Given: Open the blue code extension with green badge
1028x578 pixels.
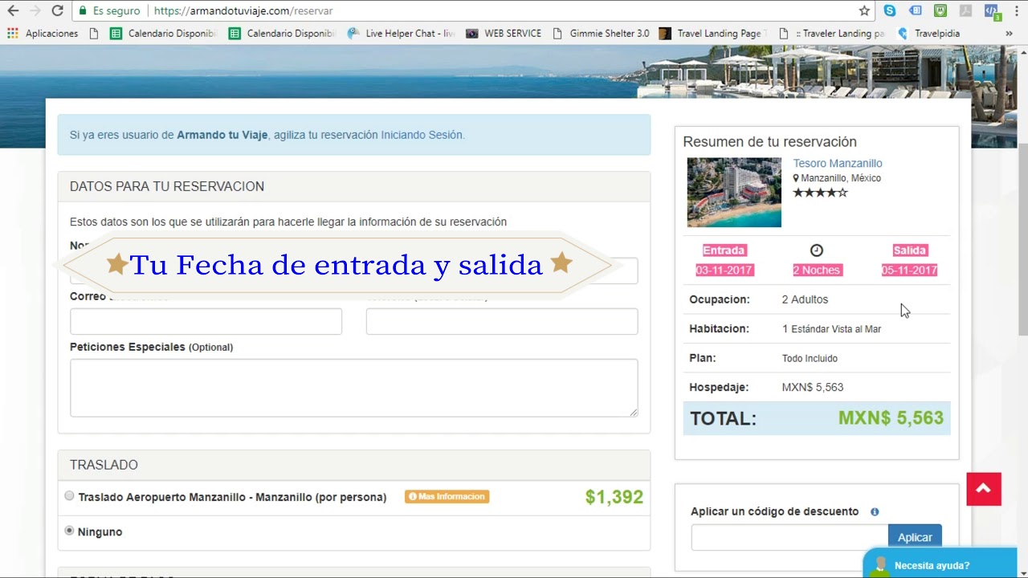Looking at the screenshot, I should (x=992, y=12).
